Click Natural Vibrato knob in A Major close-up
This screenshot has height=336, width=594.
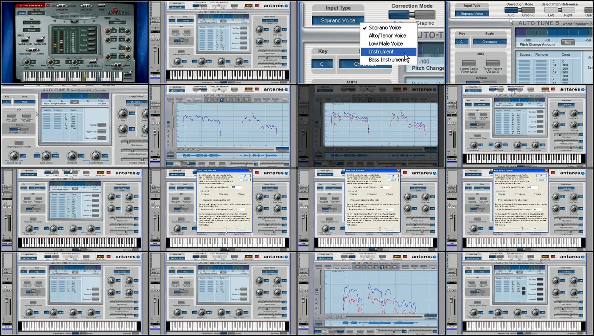point(96,156)
